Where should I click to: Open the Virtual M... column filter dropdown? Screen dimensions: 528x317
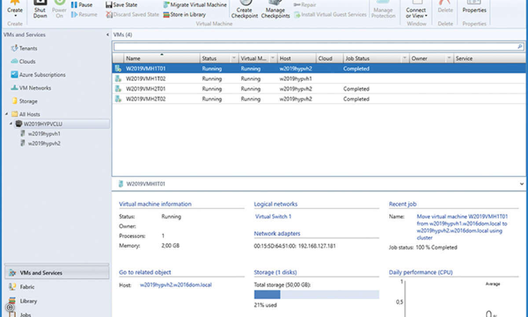[x=273, y=59]
